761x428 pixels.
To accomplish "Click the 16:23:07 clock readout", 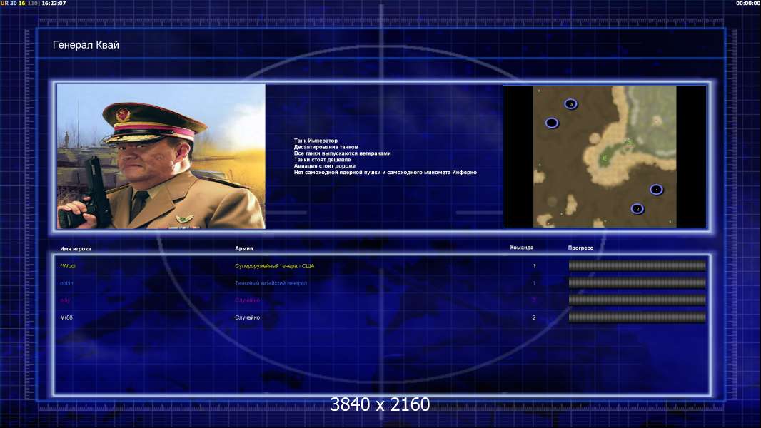I will [54, 3].
